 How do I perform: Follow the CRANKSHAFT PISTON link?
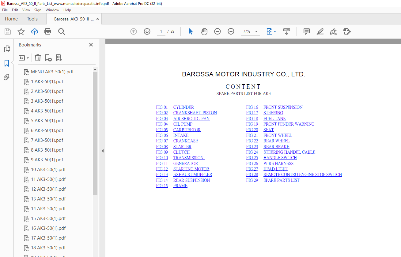(x=195, y=113)
